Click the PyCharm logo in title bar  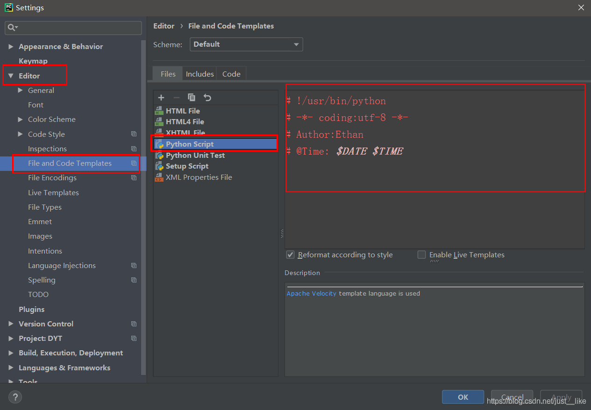[x=8, y=7]
